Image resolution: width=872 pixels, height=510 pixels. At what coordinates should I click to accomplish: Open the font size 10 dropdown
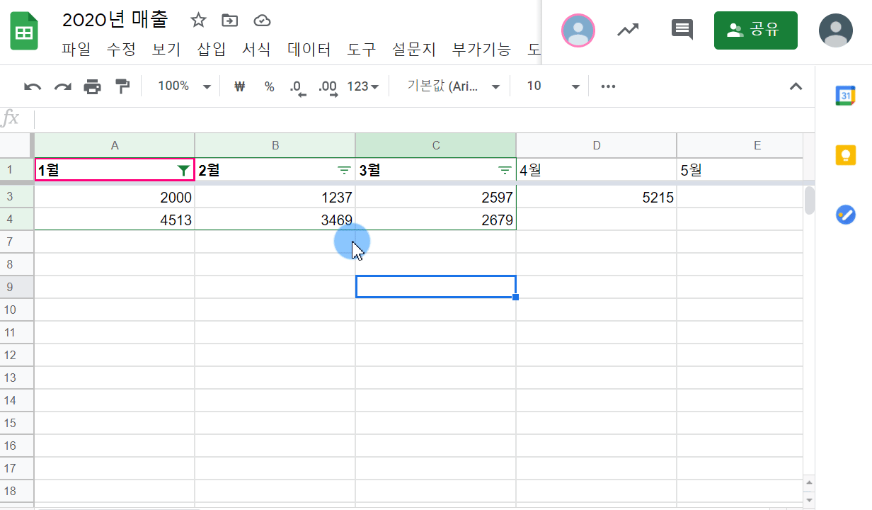click(x=553, y=86)
